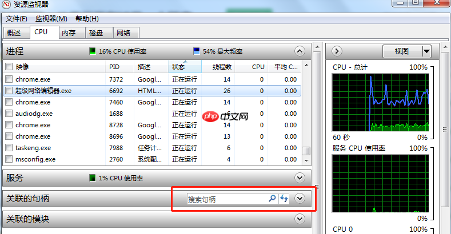Open the 监视器(M) menu

click(x=51, y=19)
